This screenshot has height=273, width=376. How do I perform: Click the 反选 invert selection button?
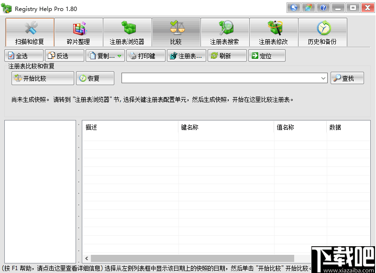[65, 55]
